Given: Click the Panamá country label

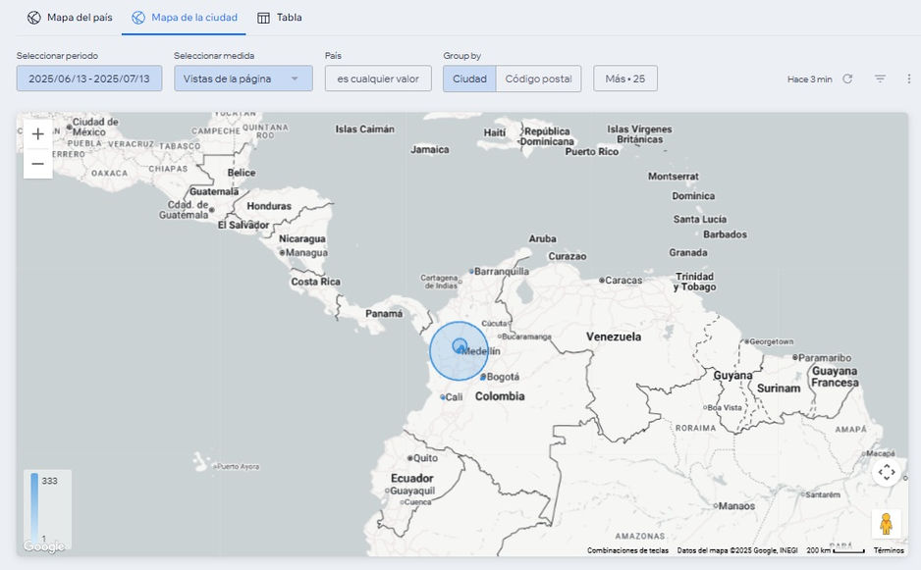Looking at the screenshot, I should pos(384,314).
